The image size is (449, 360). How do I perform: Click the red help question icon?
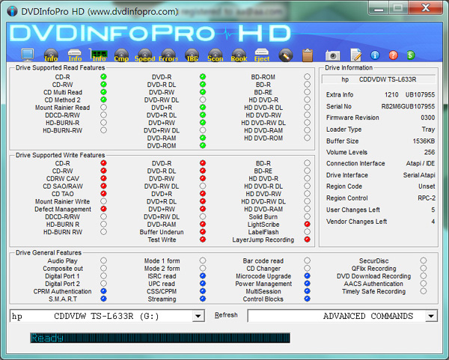pyautogui.click(x=394, y=55)
